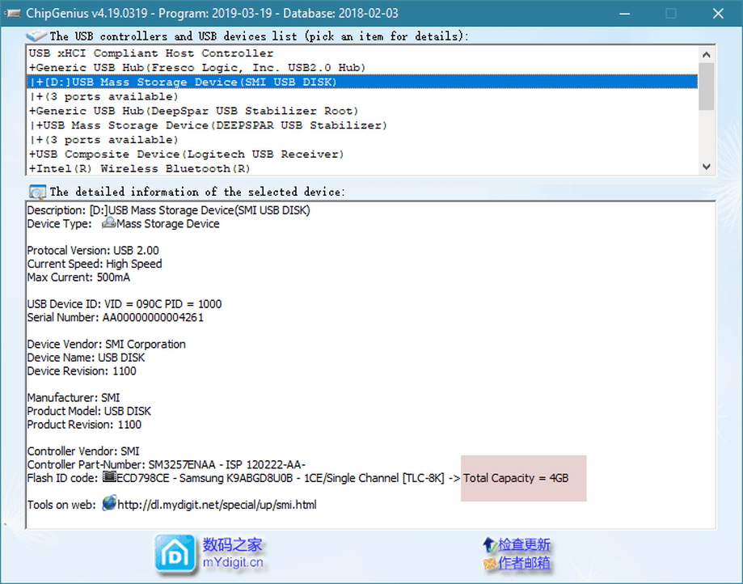Click the chip icon beside Flash ID code
Screen dimensions: 743x584
click(x=109, y=477)
